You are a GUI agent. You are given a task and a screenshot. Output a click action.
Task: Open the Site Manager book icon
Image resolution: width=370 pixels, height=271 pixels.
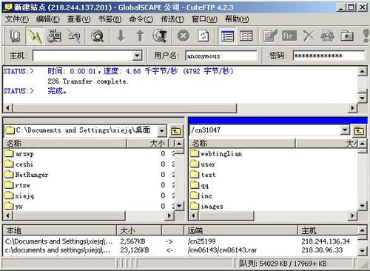(16, 36)
